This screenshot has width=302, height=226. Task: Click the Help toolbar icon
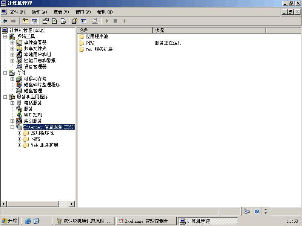click(75, 21)
